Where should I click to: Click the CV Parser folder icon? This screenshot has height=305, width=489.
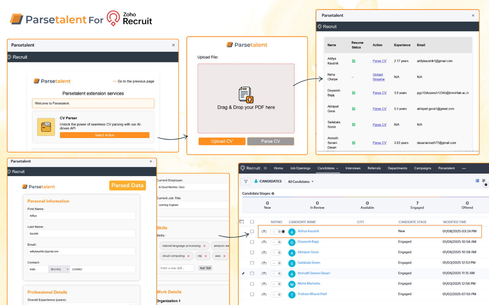pos(46,127)
